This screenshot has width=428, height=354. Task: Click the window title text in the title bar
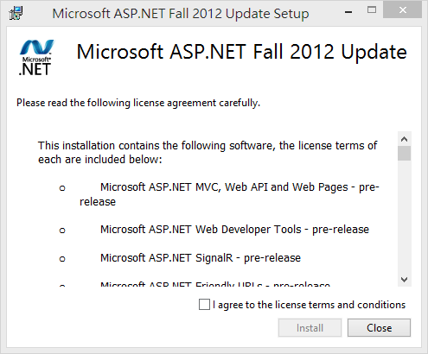point(181,14)
